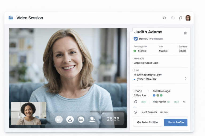Open the blue hamburger menu icon
This screenshot has height=136, width=205.
(x=11, y=18)
